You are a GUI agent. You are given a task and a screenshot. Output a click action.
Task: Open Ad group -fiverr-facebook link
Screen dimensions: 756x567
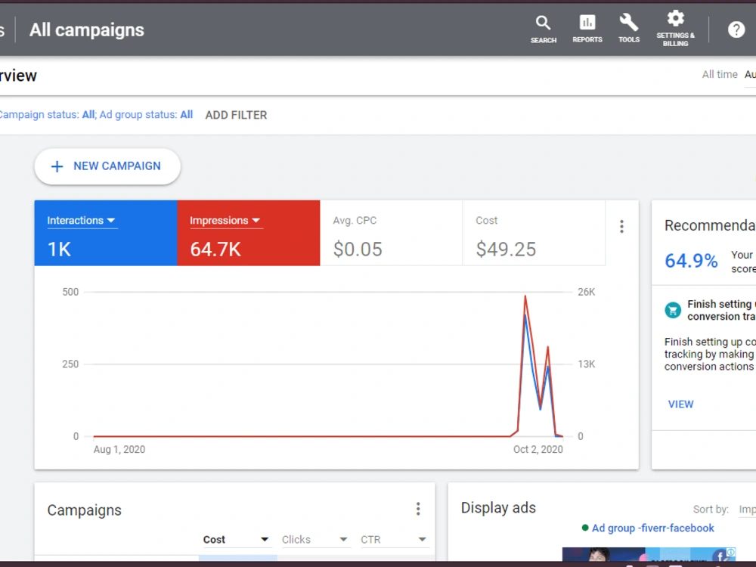pyautogui.click(x=653, y=528)
